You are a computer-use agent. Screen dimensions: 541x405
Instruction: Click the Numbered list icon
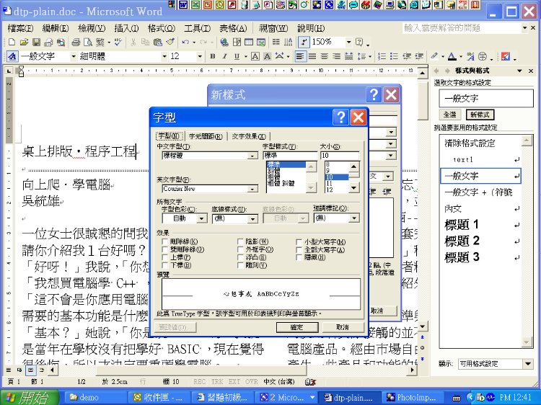[382, 56]
